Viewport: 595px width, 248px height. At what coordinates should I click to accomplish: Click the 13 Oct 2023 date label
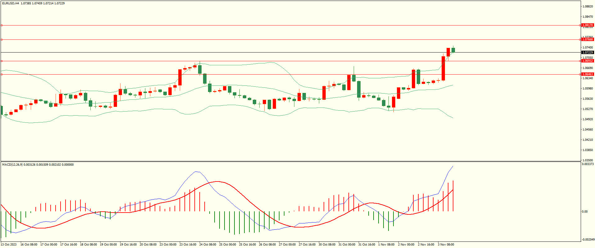pyautogui.click(x=9, y=245)
